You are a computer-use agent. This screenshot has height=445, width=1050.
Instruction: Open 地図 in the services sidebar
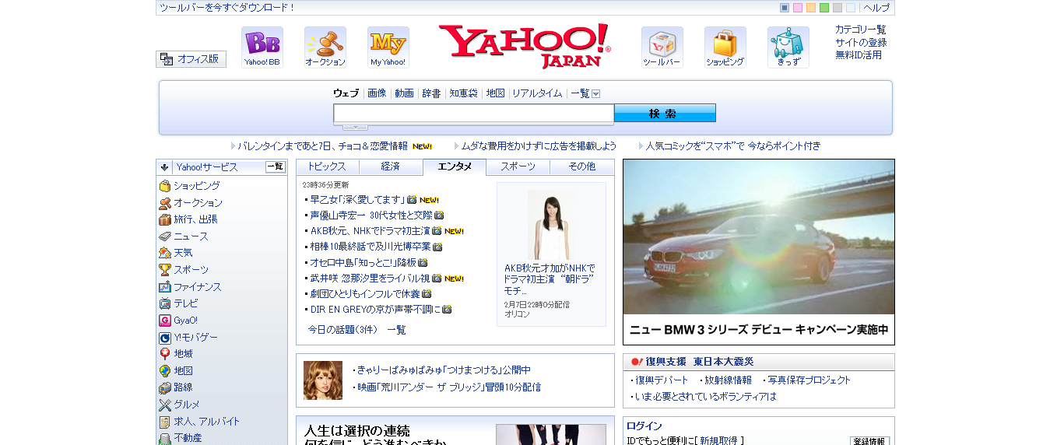tap(183, 371)
